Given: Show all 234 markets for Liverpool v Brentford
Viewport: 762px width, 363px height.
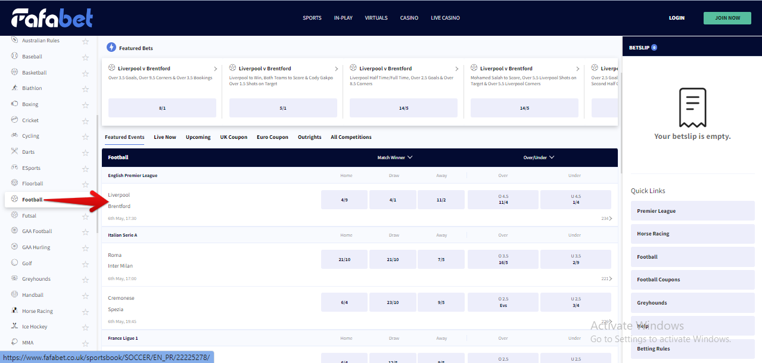Looking at the screenshot, I should [607, 219].
